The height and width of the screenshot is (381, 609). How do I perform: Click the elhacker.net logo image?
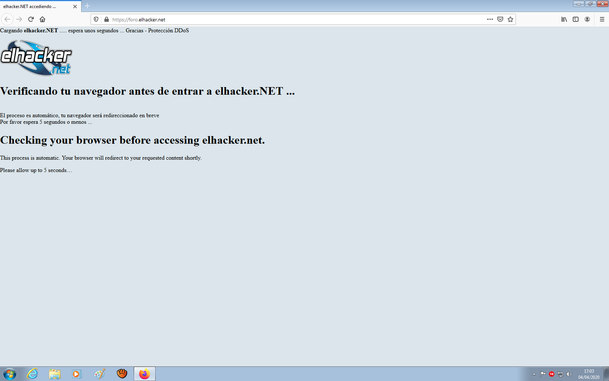(x=36, y=58)
